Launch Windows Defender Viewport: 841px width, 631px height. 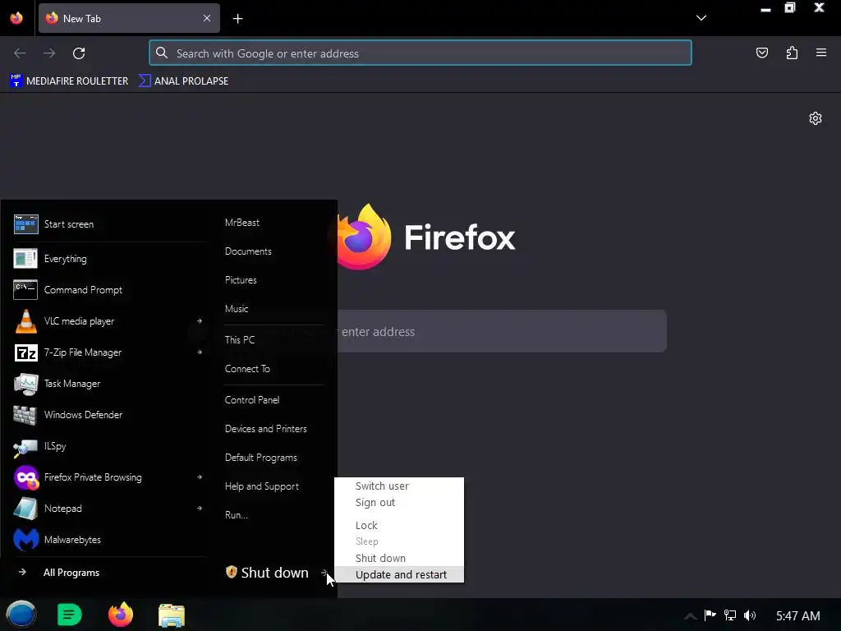tap(109, 415)
